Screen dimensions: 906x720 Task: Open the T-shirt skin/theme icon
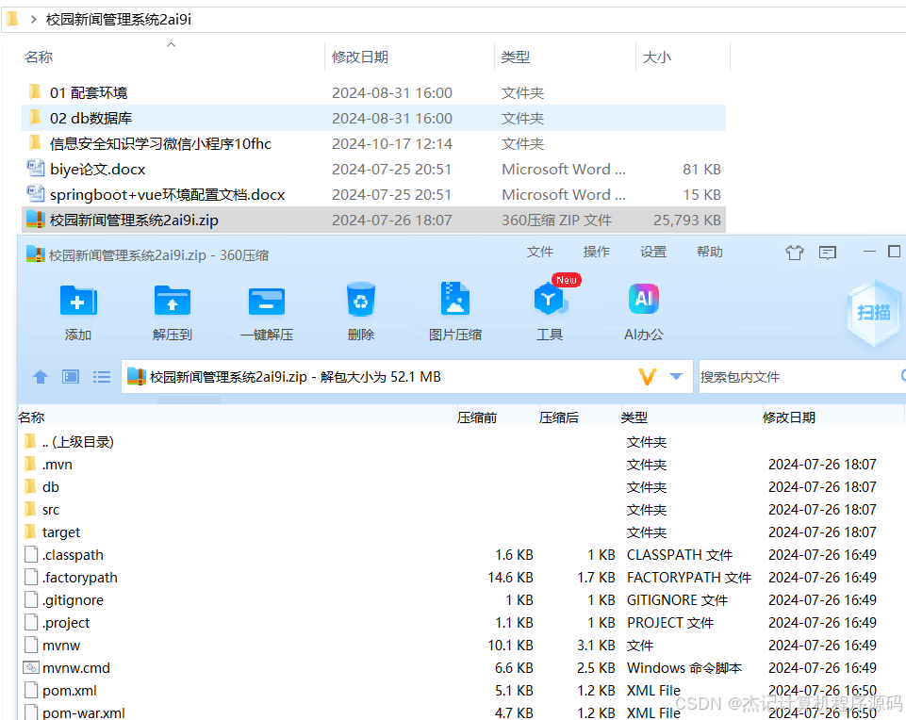[x=794, y=253]
